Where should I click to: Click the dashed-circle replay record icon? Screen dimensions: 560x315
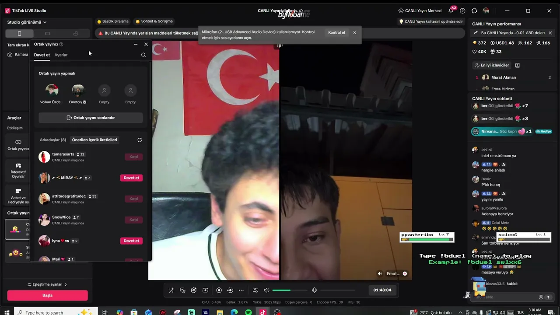[x=230, y=290]
